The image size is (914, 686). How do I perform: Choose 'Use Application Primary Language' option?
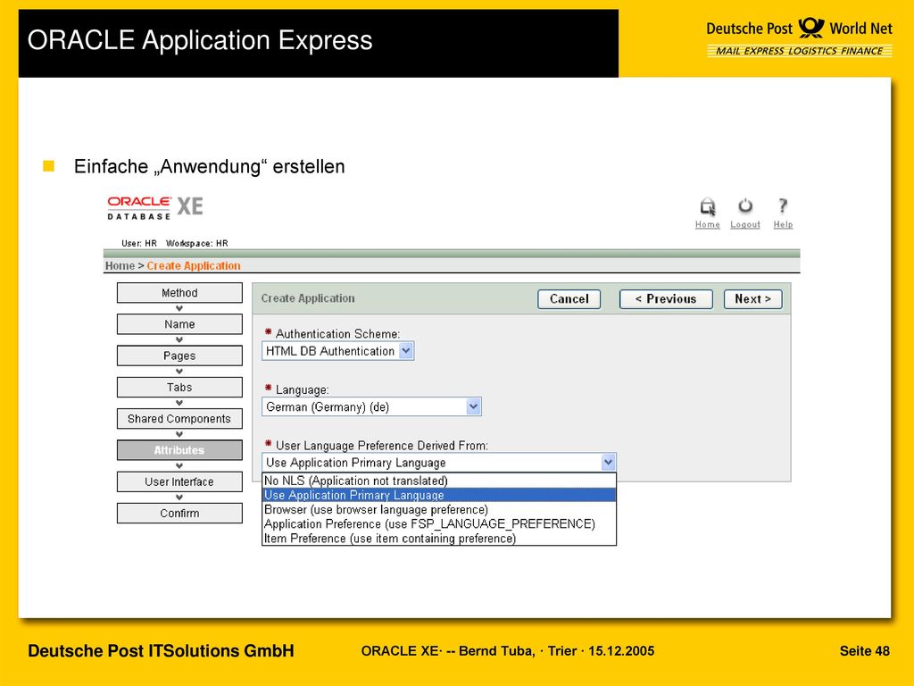438,495
